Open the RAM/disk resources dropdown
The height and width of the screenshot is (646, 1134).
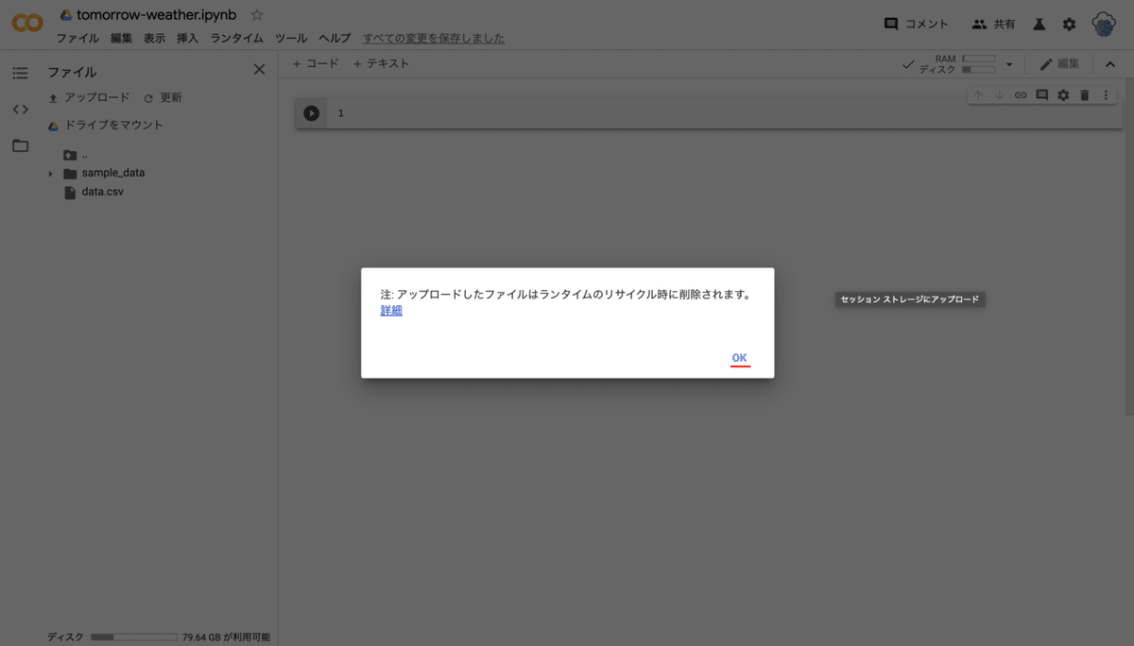1008,63
